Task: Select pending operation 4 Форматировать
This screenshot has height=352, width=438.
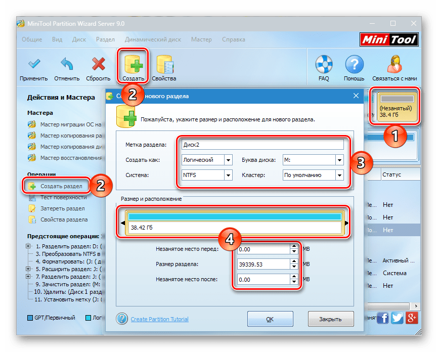Action: [68, 261]
